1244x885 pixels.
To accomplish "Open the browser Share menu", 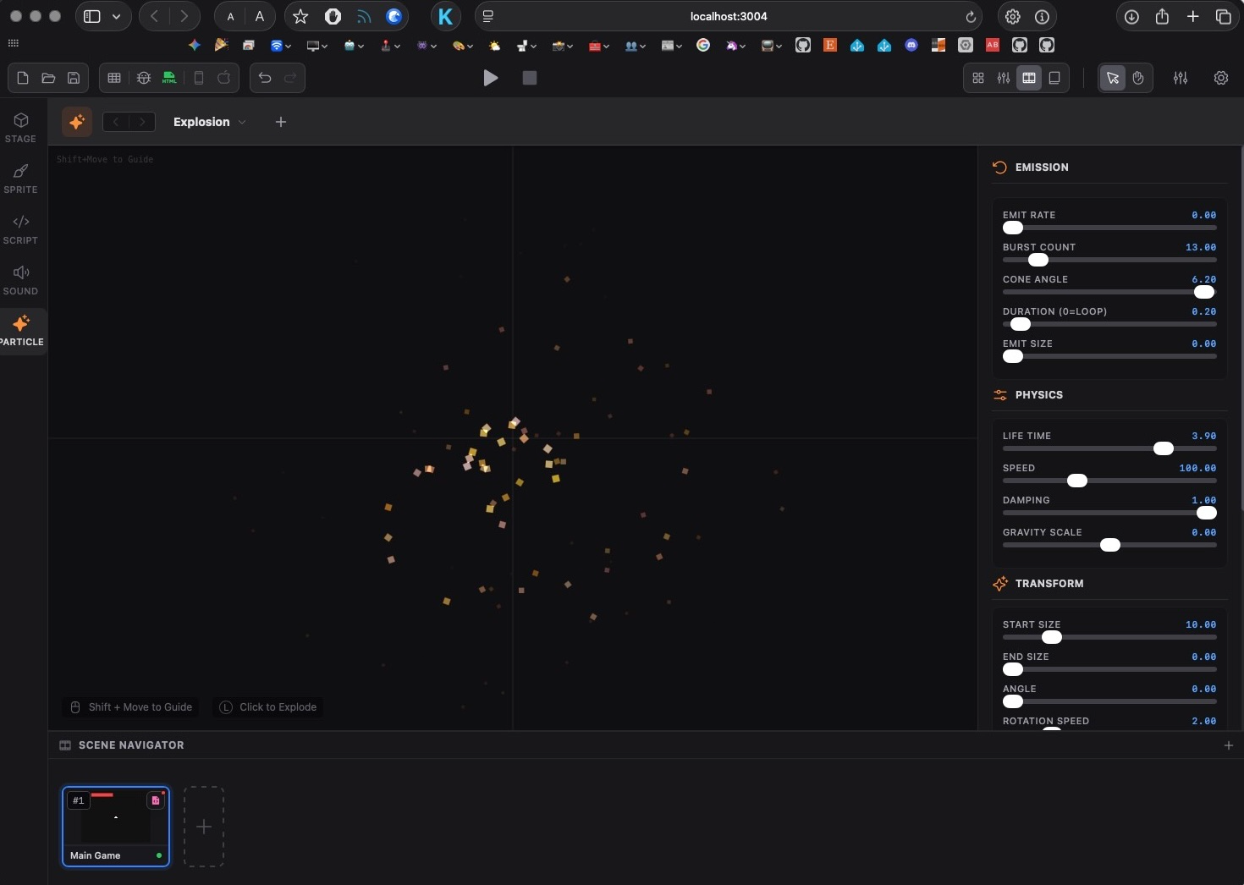I will (1162, 16).
